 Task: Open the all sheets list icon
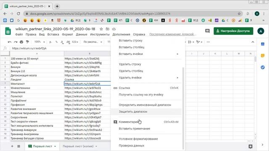[18, 146]
